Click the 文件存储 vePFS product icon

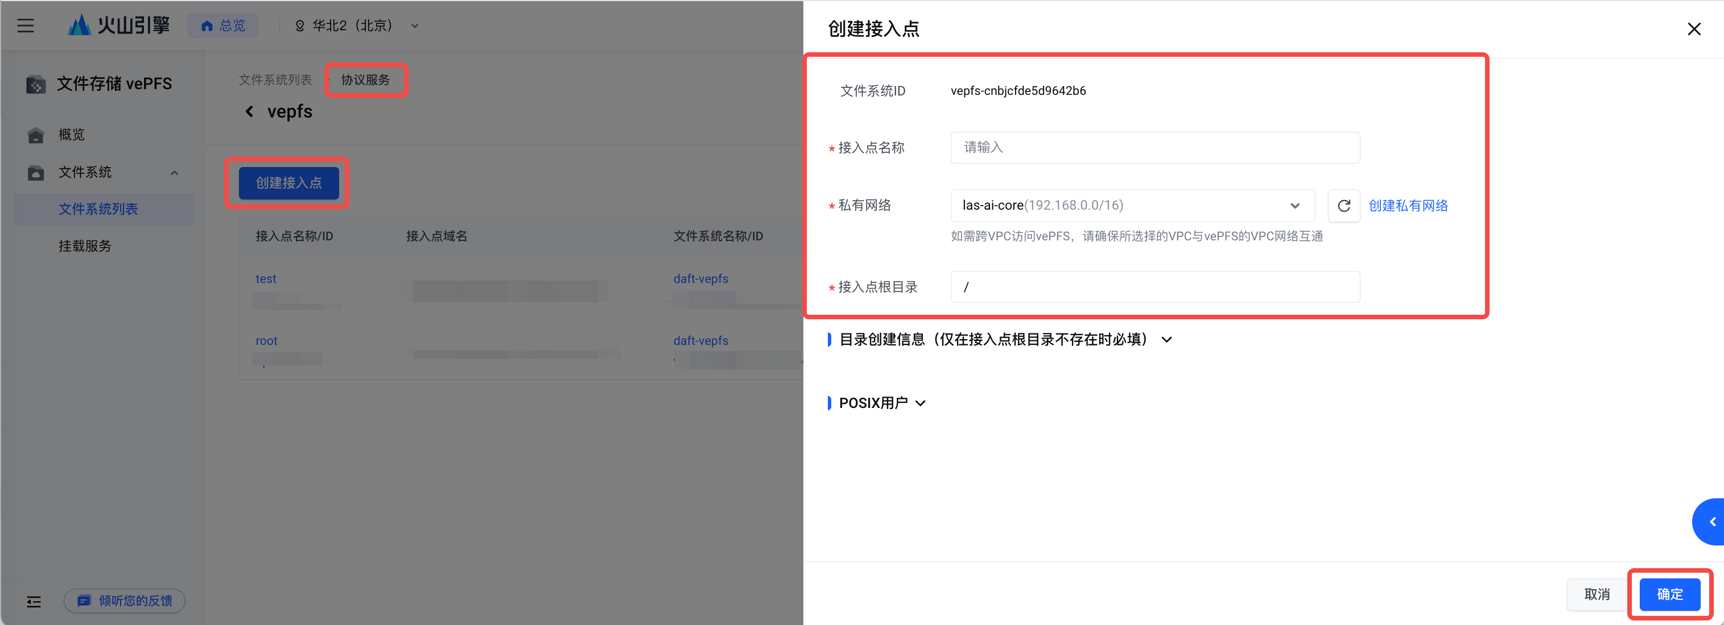35,84
